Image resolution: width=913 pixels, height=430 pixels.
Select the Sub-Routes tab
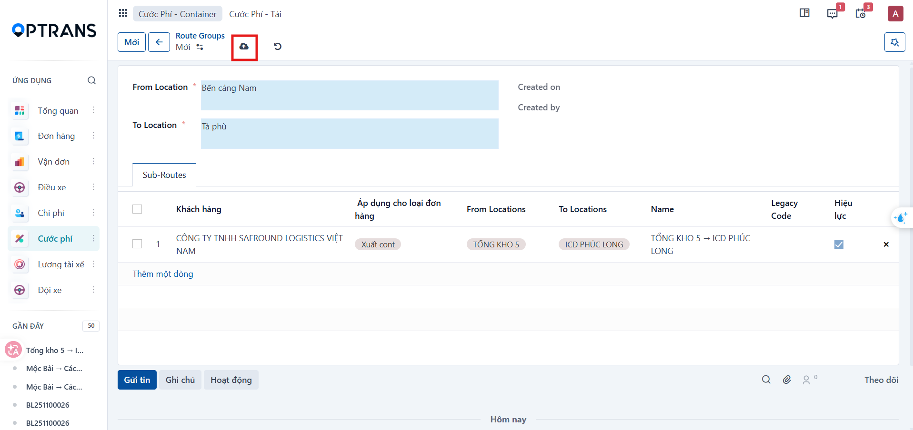click(x=164, y=175)
